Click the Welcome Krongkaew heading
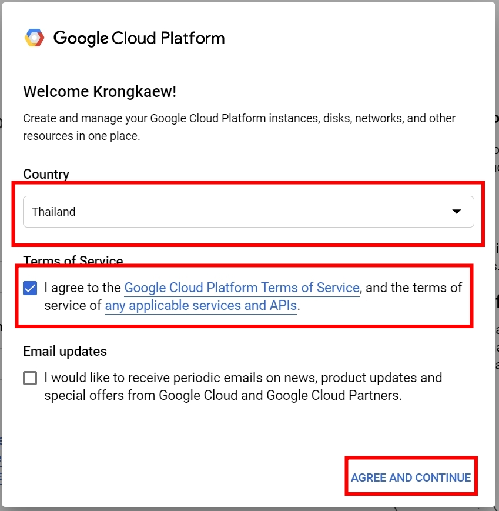 (x=99, y=91)
